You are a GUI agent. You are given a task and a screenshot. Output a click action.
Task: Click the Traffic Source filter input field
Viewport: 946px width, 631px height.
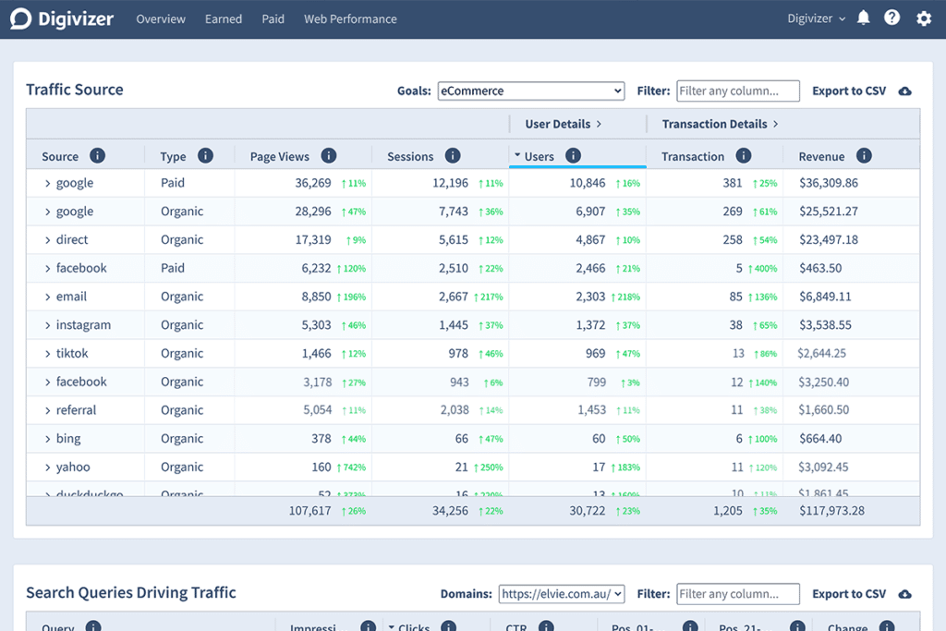[738, 91]
